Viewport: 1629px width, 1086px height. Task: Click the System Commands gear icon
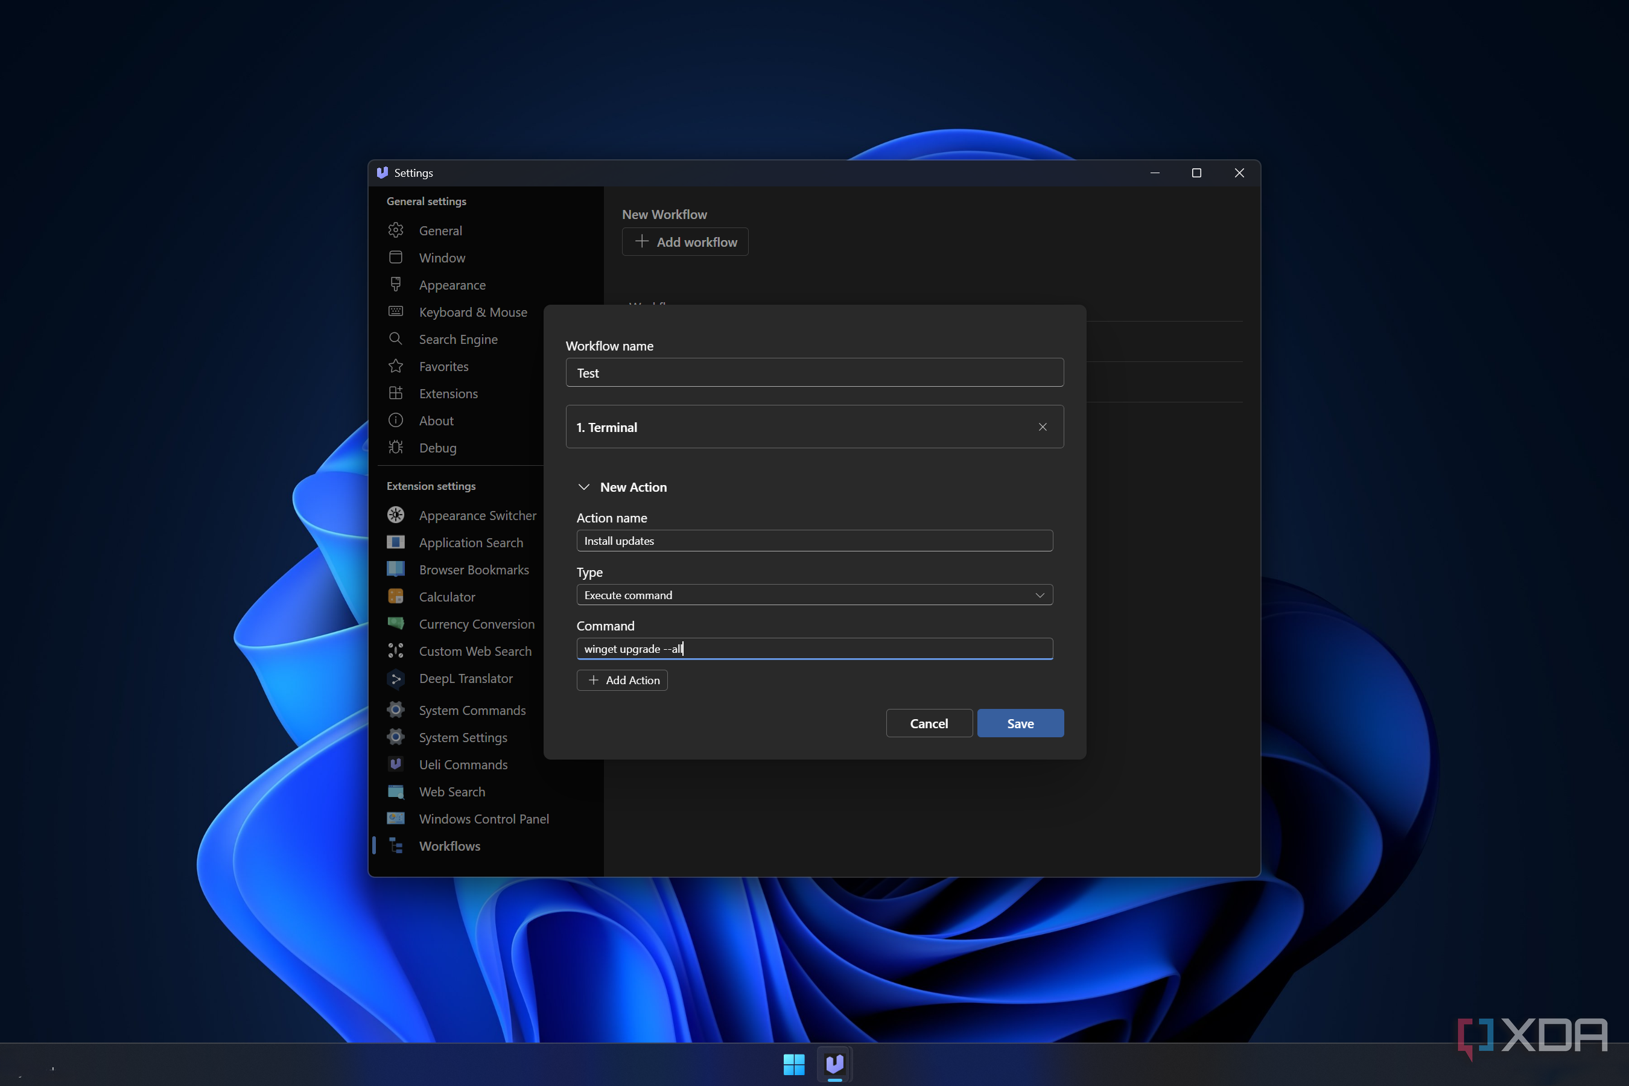click(x=395, y=710)
